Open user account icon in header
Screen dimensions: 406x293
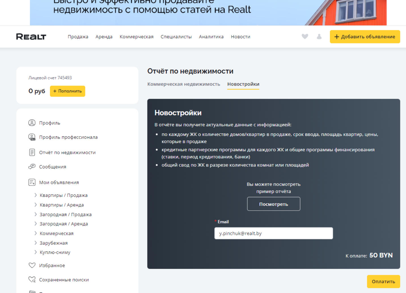319,37
